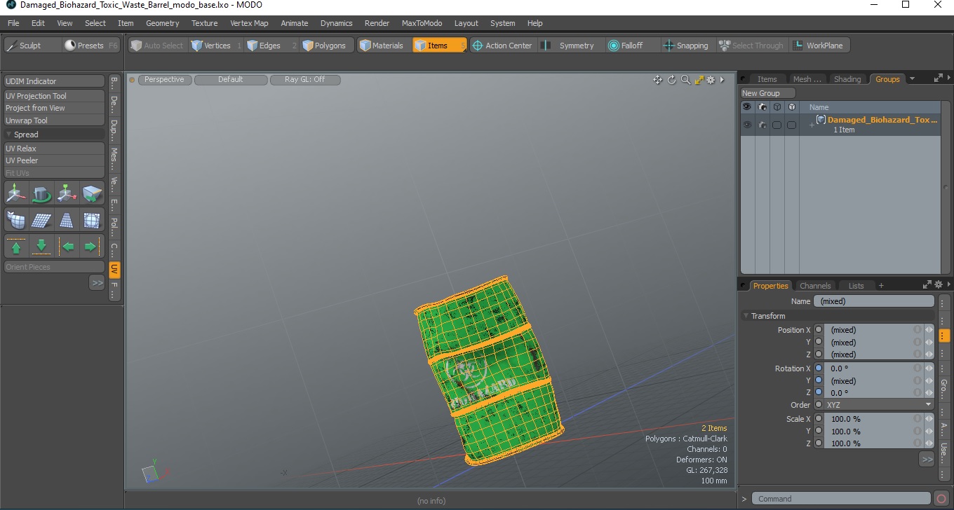Viewport: 954px width, 510px height.
Task: Click the UV Peeler button
Action: [55, 160]
